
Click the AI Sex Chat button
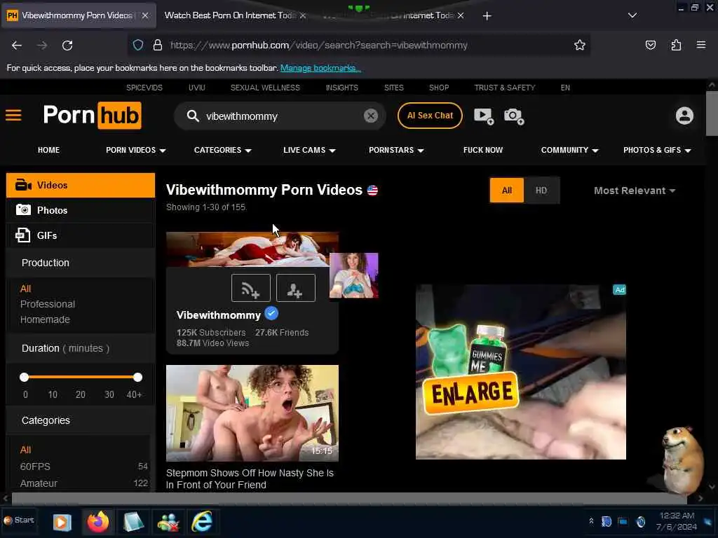coord(430,116)
